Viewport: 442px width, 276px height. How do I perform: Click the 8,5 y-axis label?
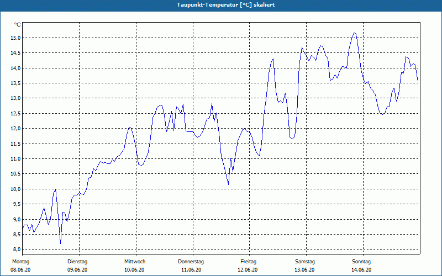[x=17, y=234]
